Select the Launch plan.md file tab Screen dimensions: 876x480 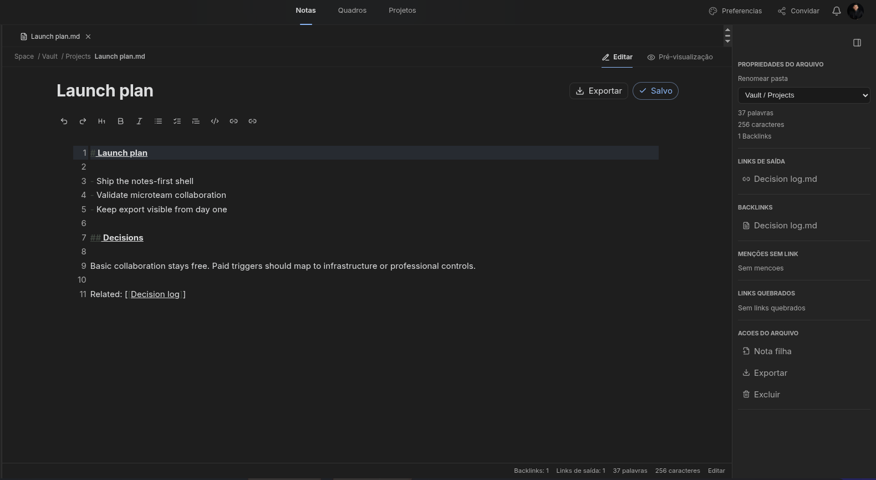click(x=55, y=37)
